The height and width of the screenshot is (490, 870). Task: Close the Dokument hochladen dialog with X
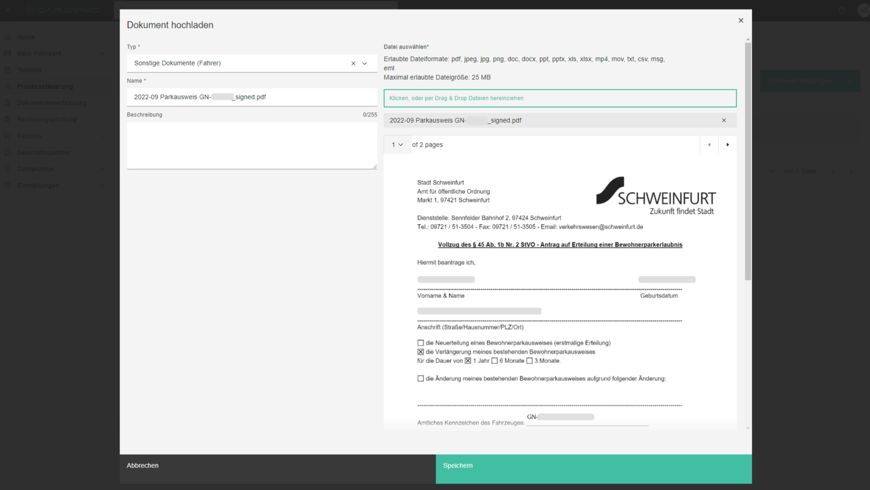tap(741, 20)
